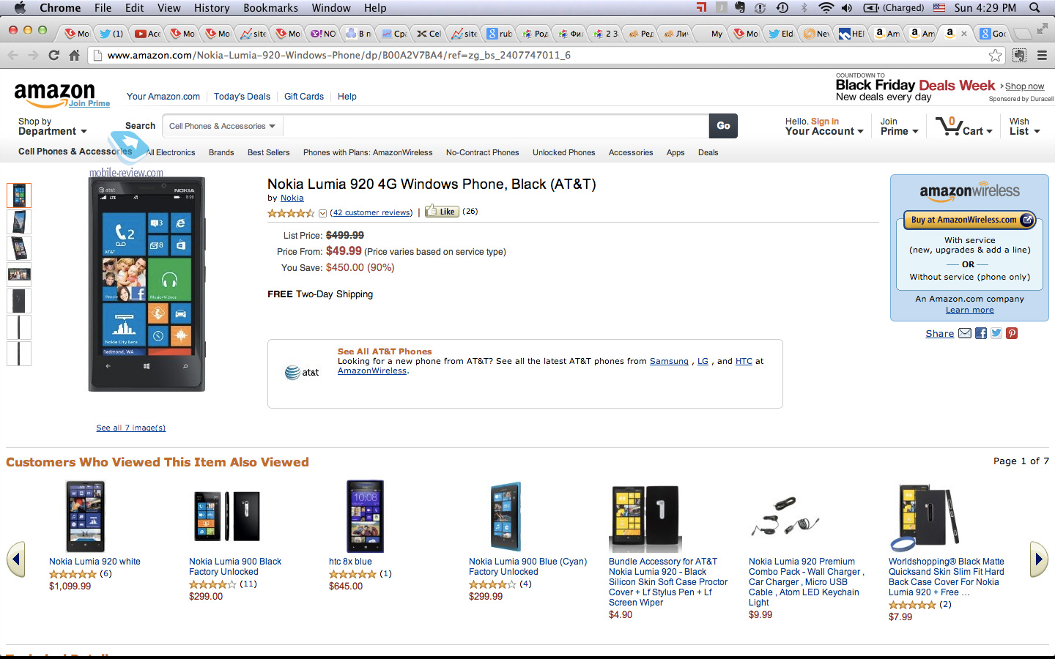The width and height of the screenshot is (1055, 659).
Task: Expand the Your Account dropdown
Action: coord(824,126)
